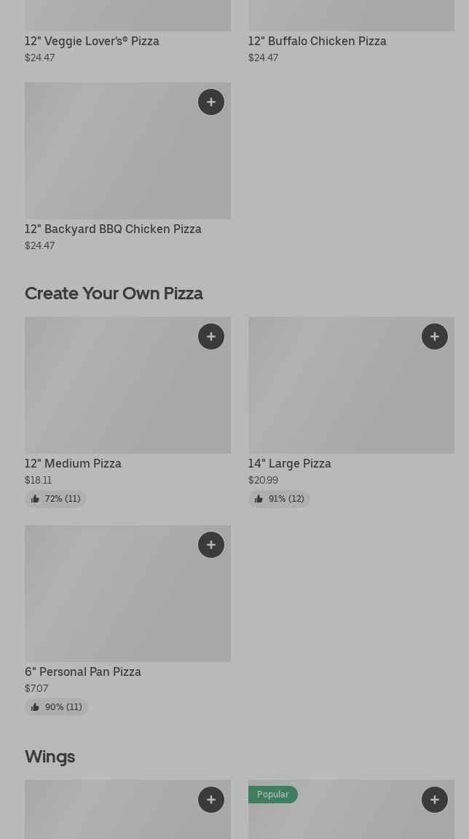
Task: Open 12" Backyard BBQ Chicken Pizza title
Action: [x=113, y=229]
